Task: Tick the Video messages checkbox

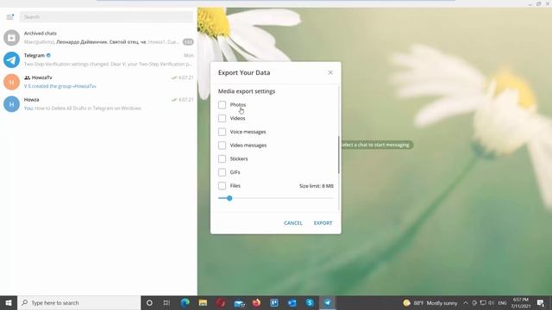Action: 222,146
